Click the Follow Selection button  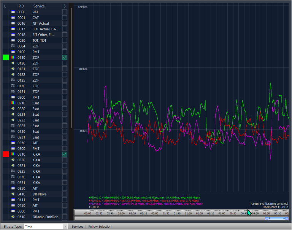[x=100, y=227]
